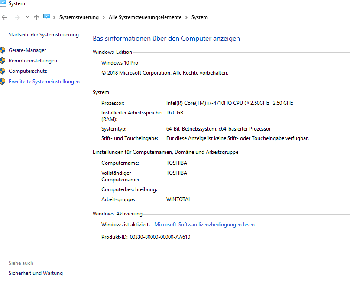Select product ID 00330-80000-00000-AA610
Image resolution: width=350 pixels, height=284 pixels.
point(160,237)
